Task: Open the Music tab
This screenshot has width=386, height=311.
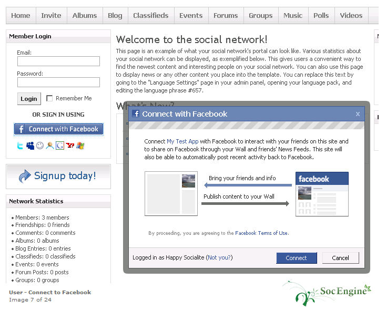Action: (293, 15)
